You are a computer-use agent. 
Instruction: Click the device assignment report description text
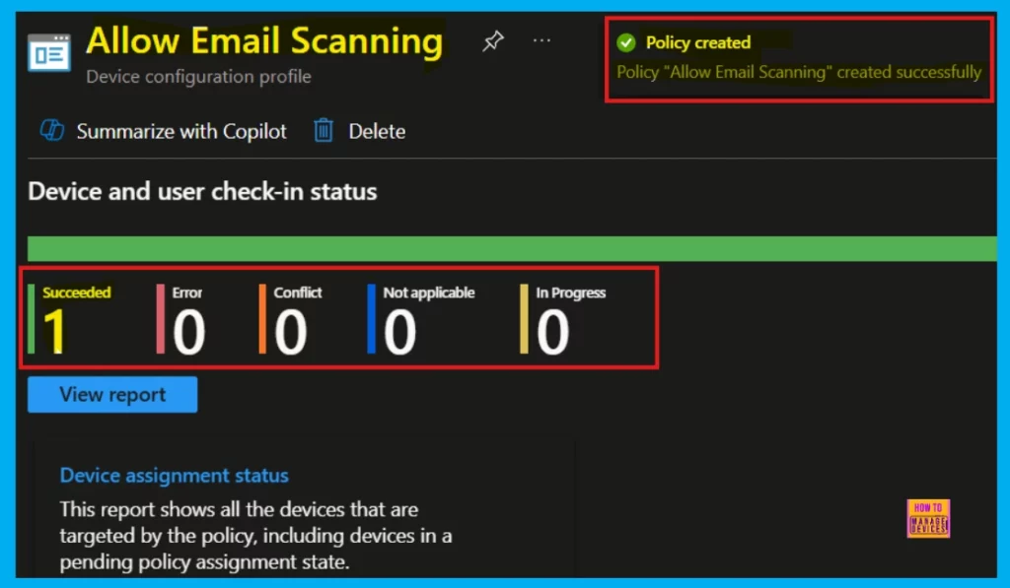(x=255, y=535)
